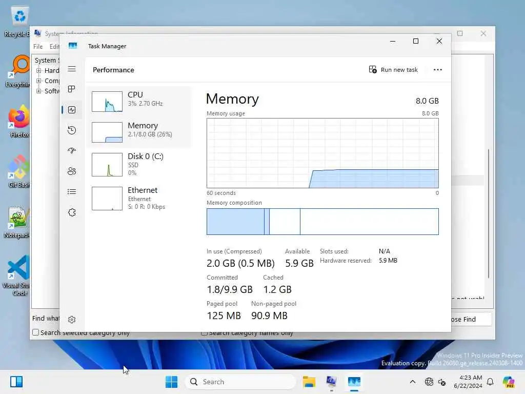Image resolution: width=525 pixels, height=394 pixels.
Task: Click the System Information title bar icon
Action: click(x=38, y=33)
